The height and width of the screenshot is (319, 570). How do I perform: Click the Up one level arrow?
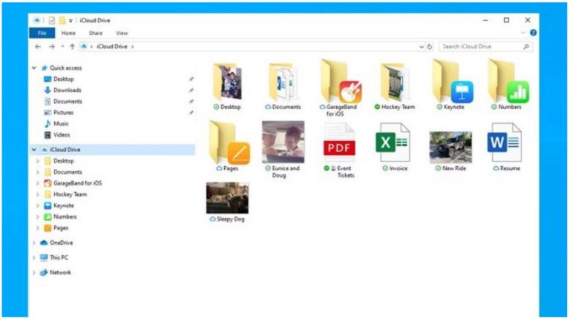(72, 47)
